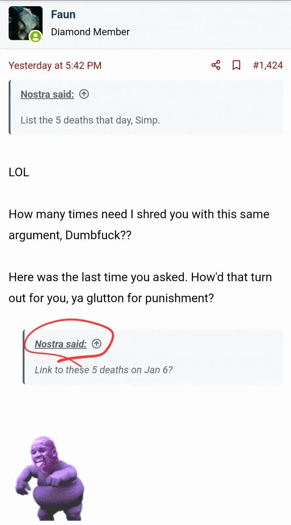Open the first Nostra said quote link

click(x=47, y=94)
